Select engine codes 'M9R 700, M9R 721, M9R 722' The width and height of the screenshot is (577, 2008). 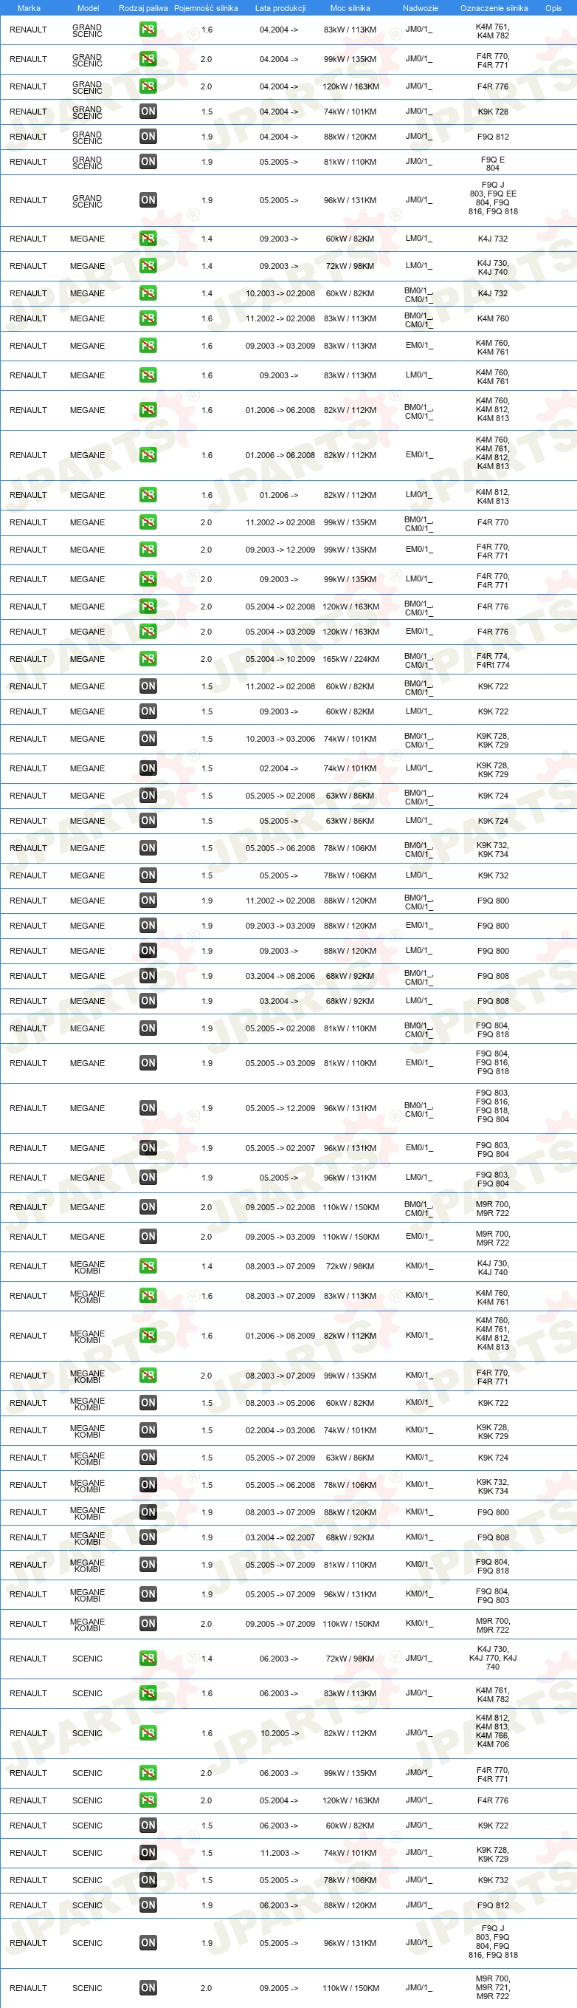tap(493, 1989)
